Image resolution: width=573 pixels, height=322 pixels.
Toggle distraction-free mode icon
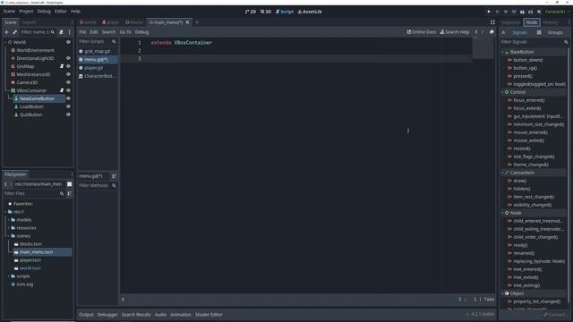click(x=492, y=22)
